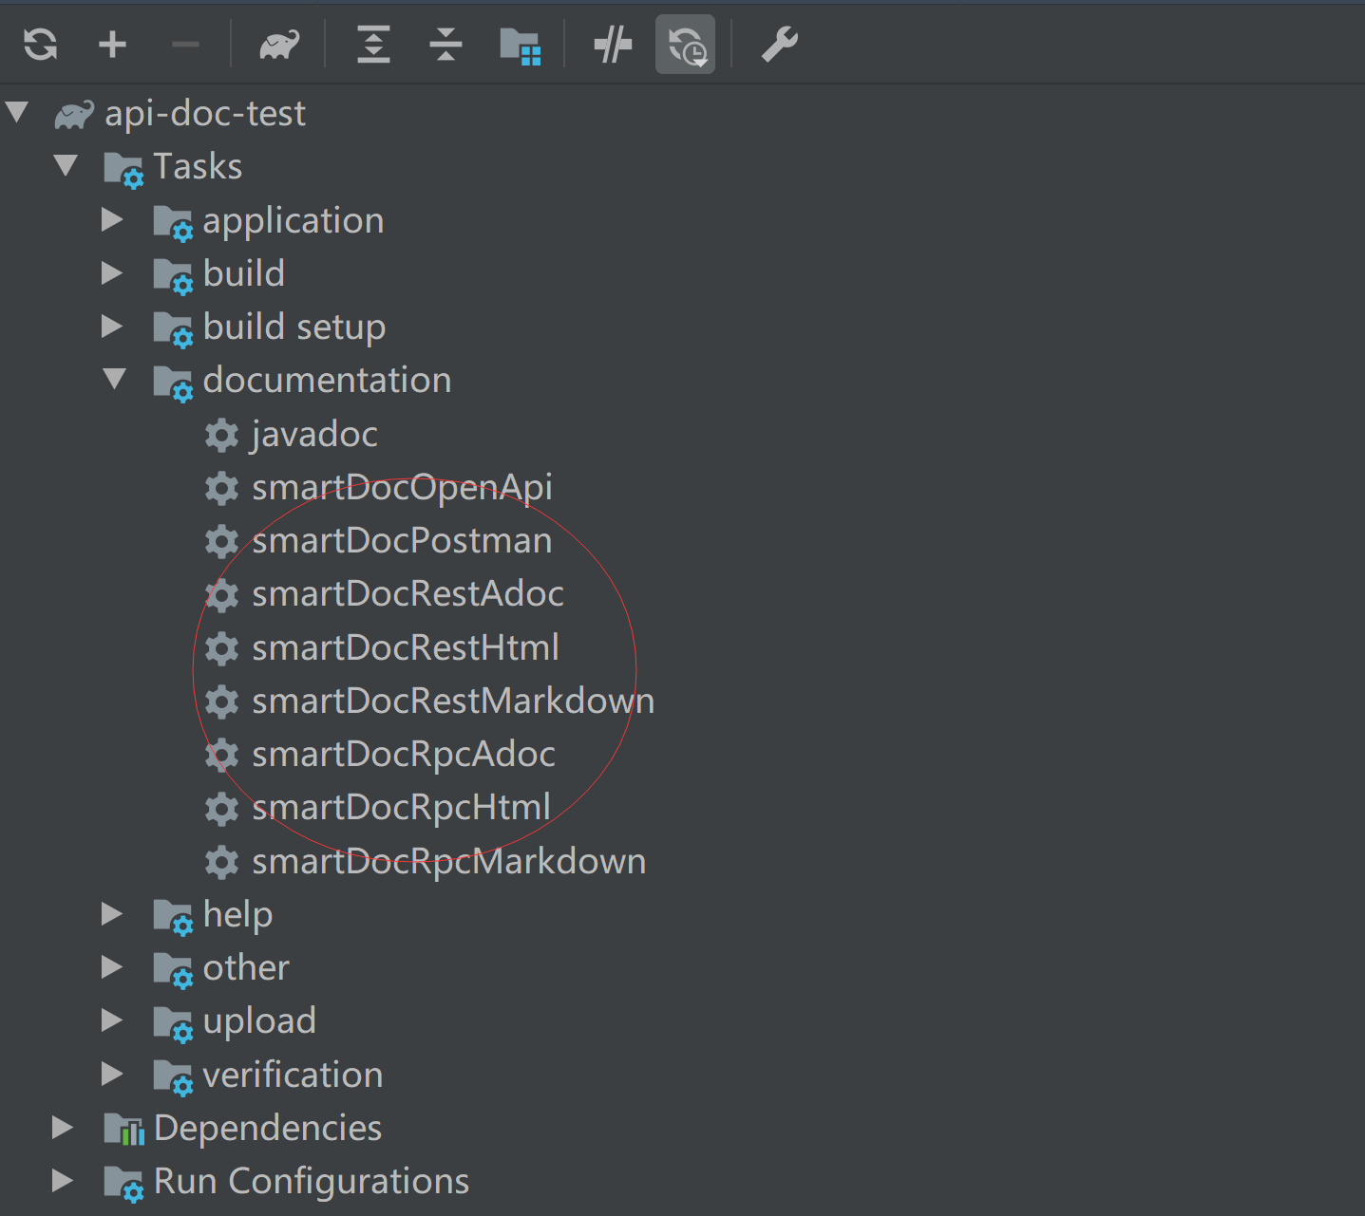This screenshot has height=1216, width=1365.
Task: Expand the verification task group
Action: click(x=113, y=1075)
